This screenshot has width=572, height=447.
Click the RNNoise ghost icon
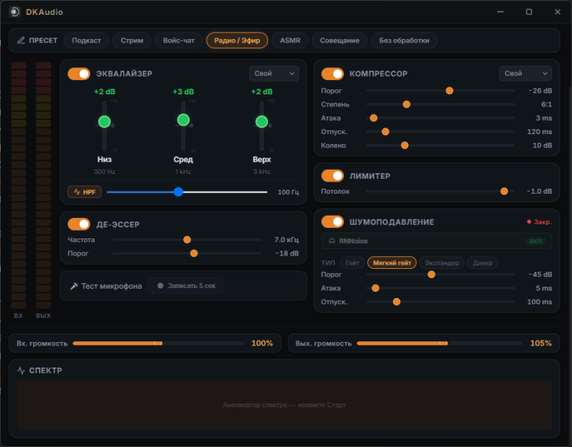[332, 241]
